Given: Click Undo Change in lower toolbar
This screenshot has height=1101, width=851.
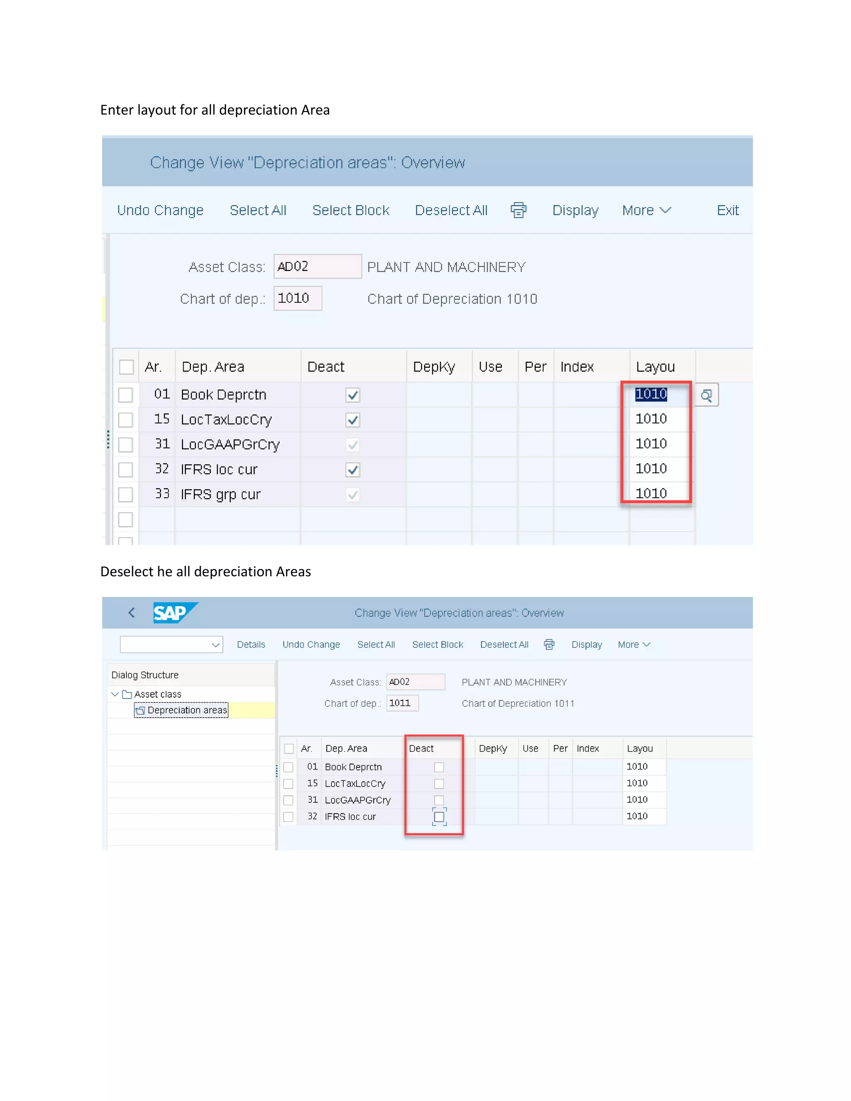Looking at the screenshot, I should 311,644.
